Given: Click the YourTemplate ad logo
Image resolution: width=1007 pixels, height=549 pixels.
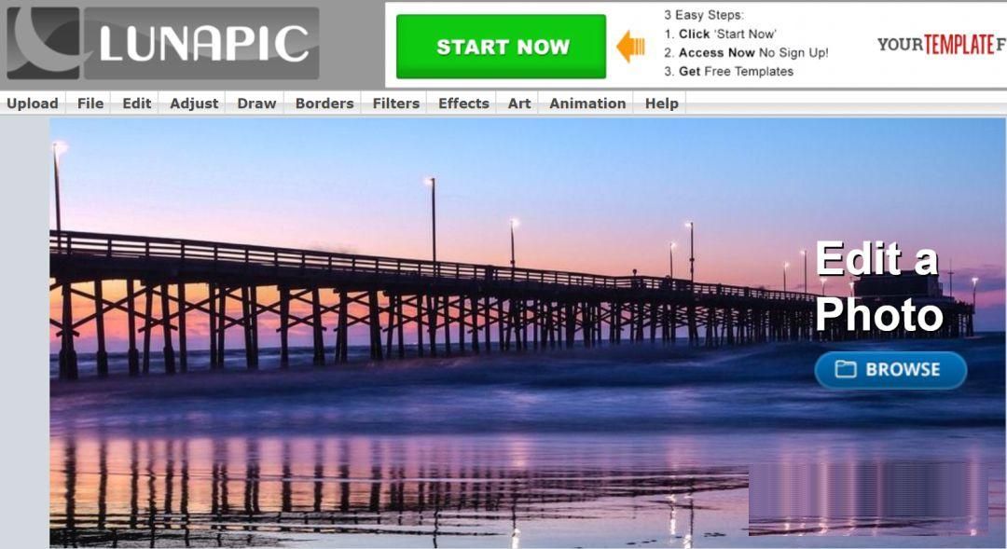Looking at the screenshot, I should 942,45.
